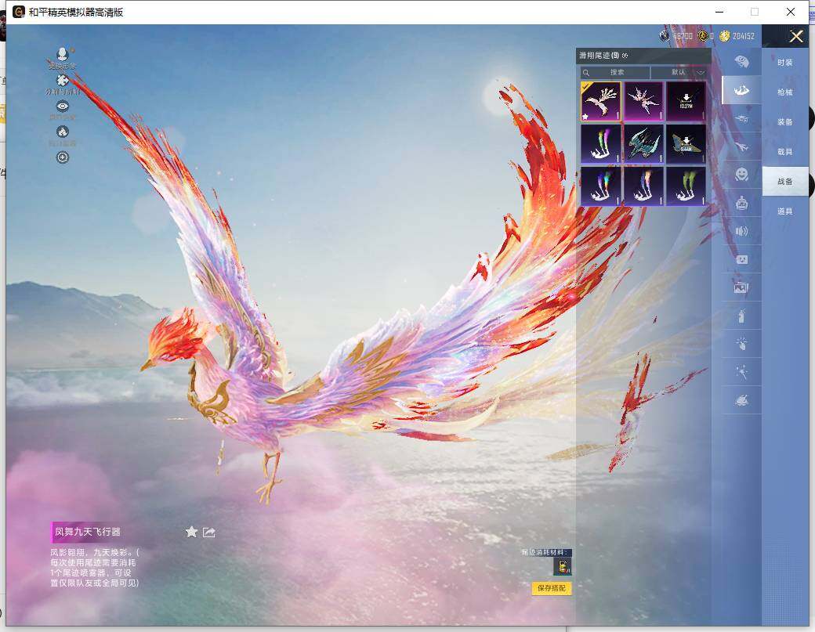Select the voice pack speaker icon

pyautogui.click(x=741, y=231)
